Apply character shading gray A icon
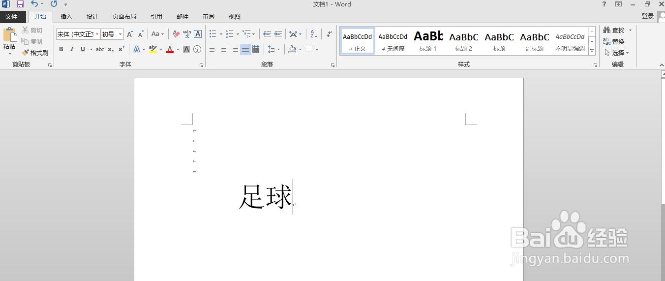Screen dimensions: 665x281 click(x=186, y=49)
